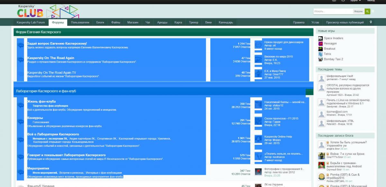Open forum "Говорит и показывает Лаборатория Касперского"
386x187 pixels.
point(67,155)
